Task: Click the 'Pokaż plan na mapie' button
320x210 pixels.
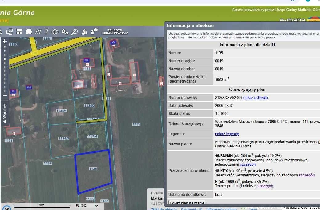Action: pos(187,203)
